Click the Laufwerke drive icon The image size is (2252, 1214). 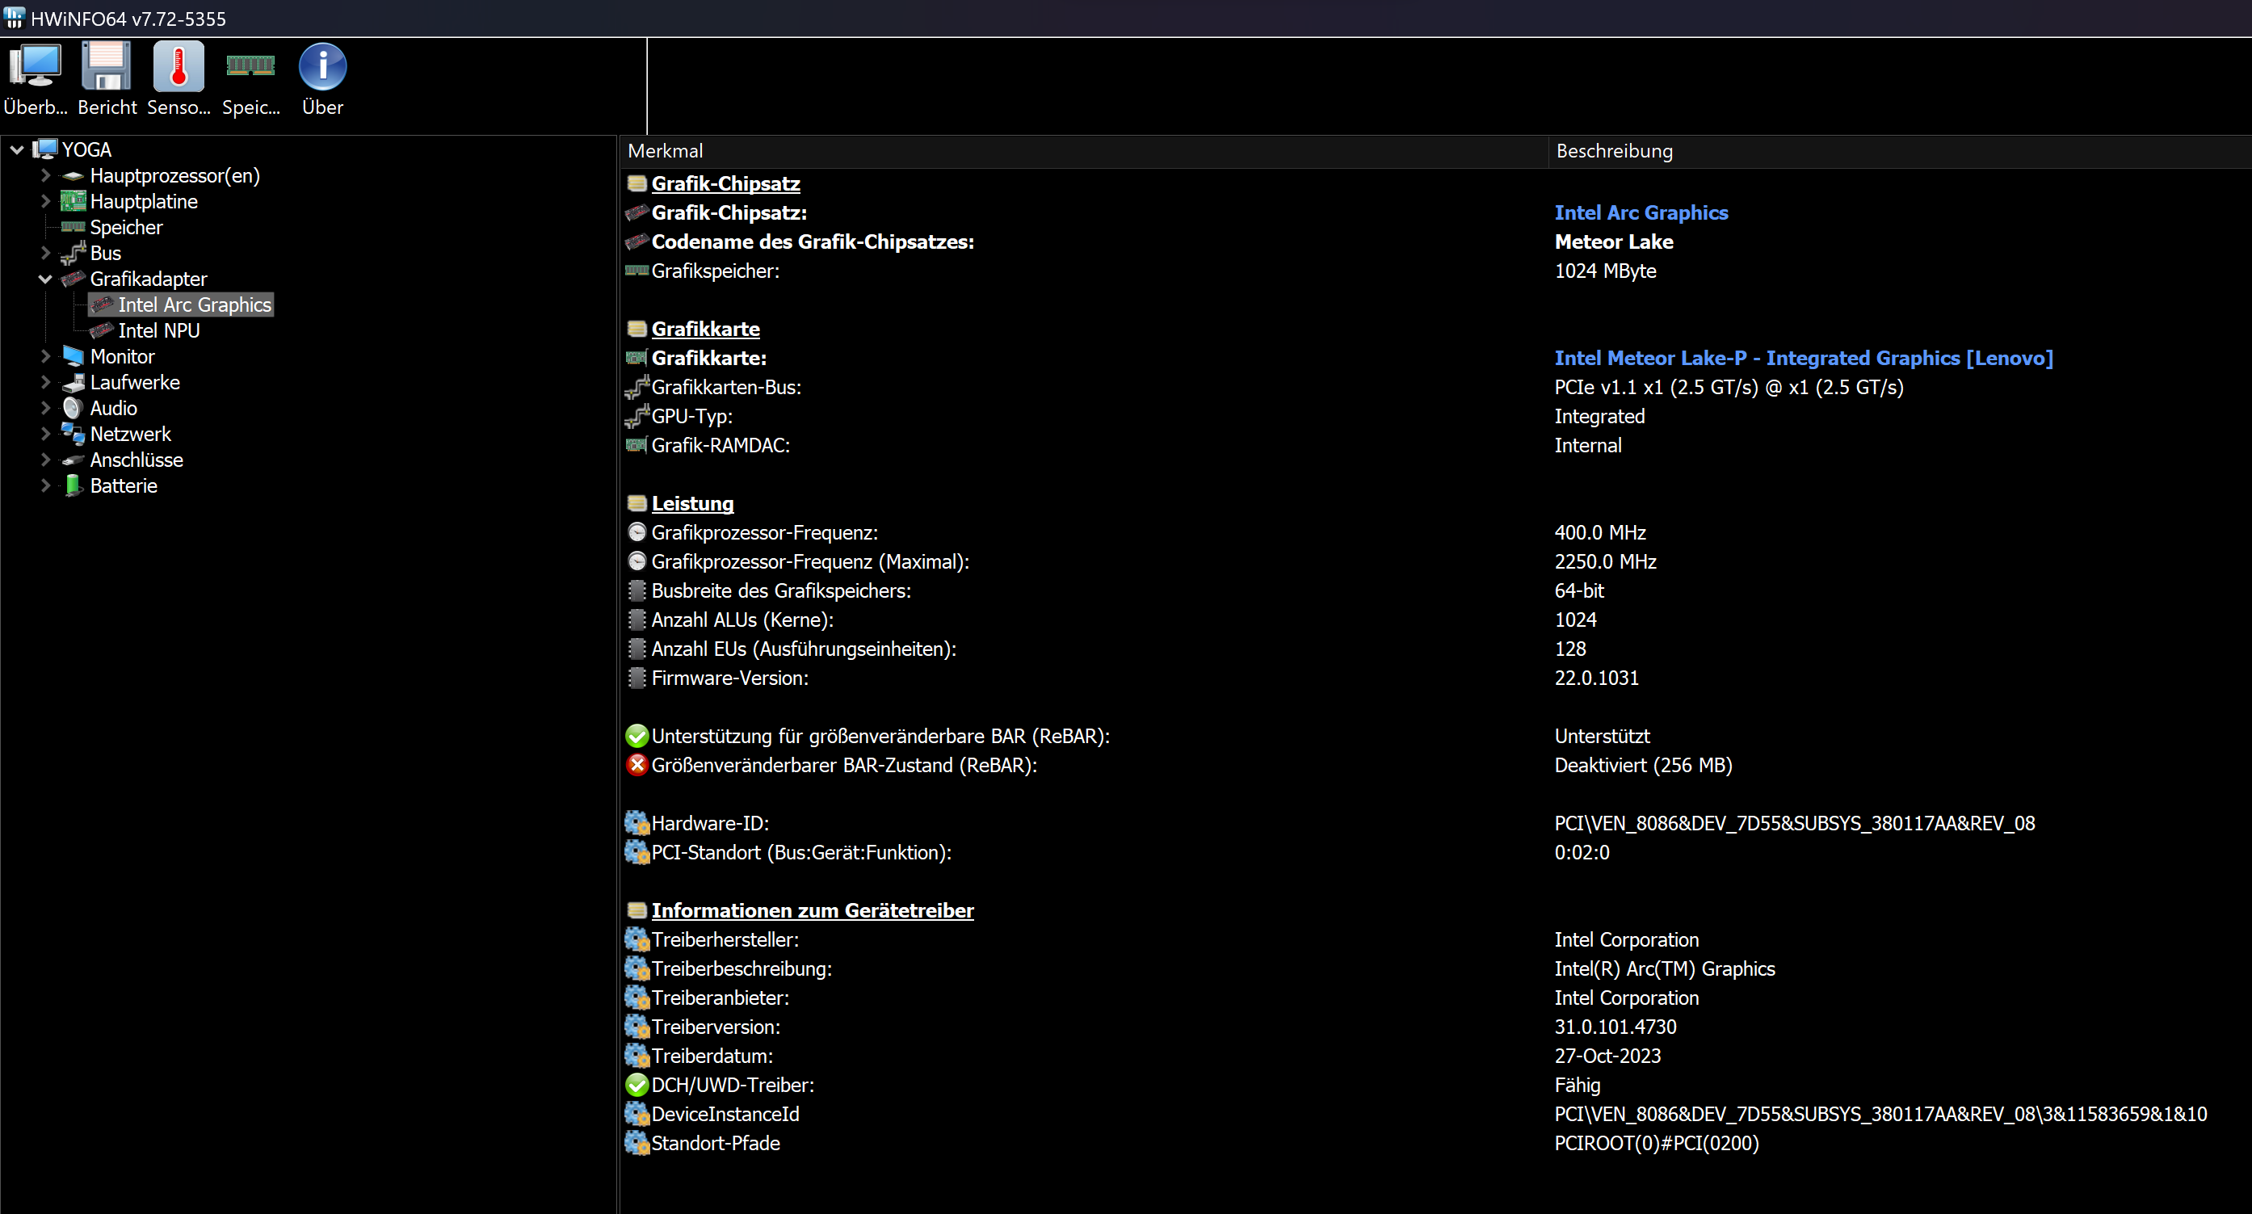[x=74, y=382]
